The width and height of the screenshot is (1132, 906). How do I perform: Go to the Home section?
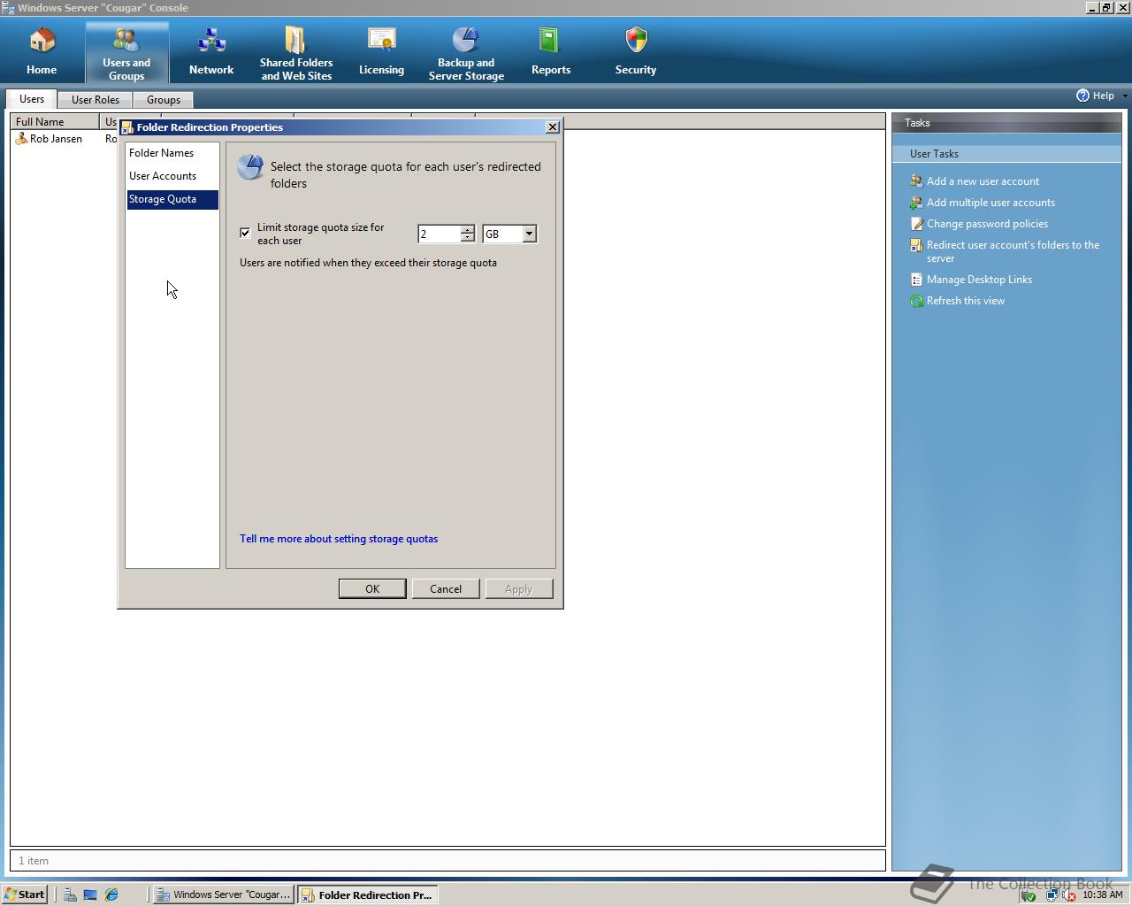pos(42,51)
